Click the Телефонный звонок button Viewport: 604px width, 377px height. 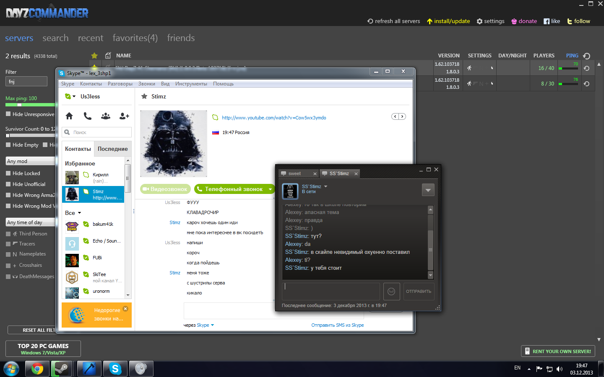[230, 189]
